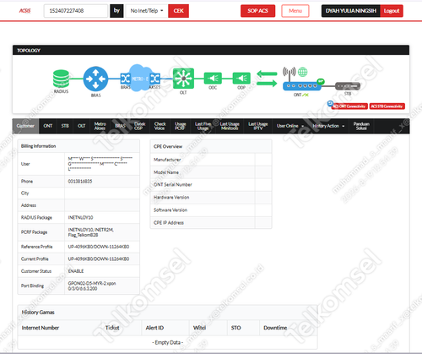The width and height of the screenshot is (422, 354).
Task: Click the ACS STB Connectivity button
Action: click(387, 106)
